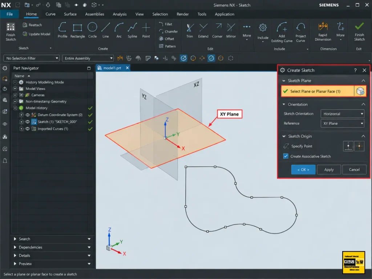
Task: Click the Rapid Dimension tool
Action: (x=323, y=32)
